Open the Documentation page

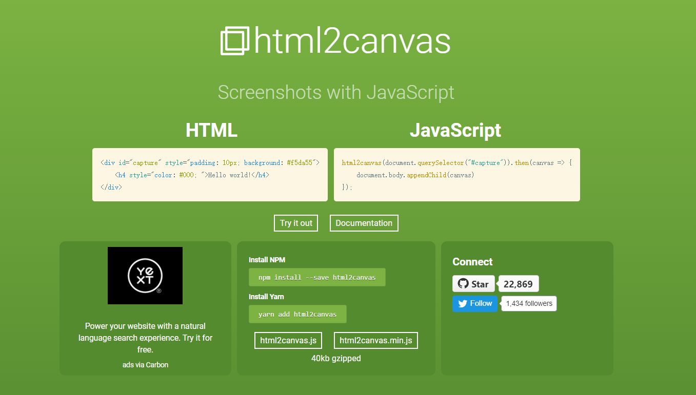point(364,223)
